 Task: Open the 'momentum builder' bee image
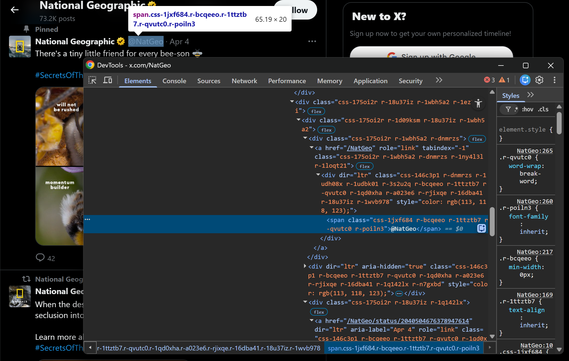pos(59,206)
